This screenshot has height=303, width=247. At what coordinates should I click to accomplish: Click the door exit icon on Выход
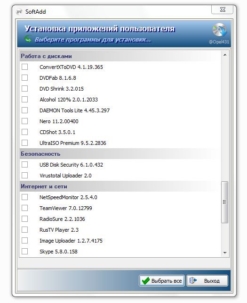193,280
